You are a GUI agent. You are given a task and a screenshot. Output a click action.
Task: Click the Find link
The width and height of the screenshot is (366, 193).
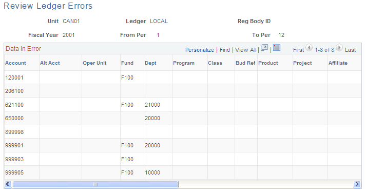click(x=225, y=50)
